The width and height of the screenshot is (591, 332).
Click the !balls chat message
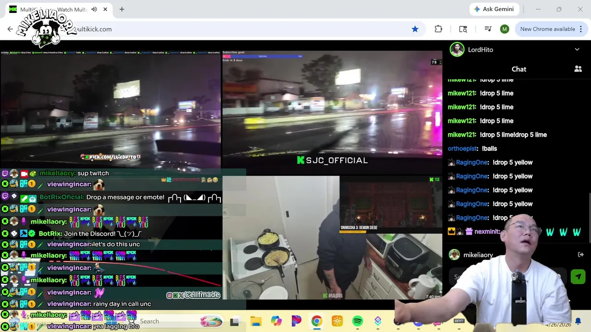point(489,148)
